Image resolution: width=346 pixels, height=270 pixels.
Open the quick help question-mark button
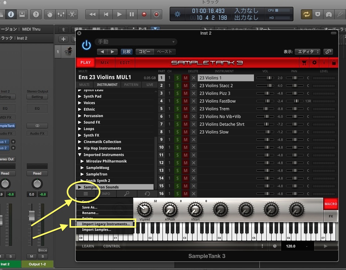(x=36, y=14)
